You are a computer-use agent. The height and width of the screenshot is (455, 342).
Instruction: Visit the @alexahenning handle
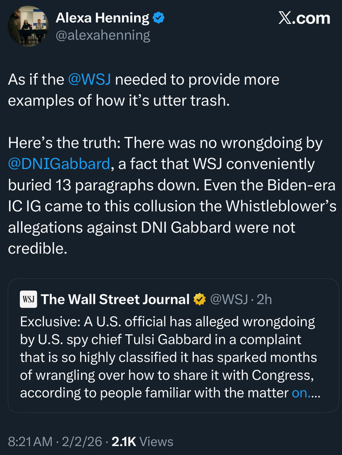tap(103, 36)
